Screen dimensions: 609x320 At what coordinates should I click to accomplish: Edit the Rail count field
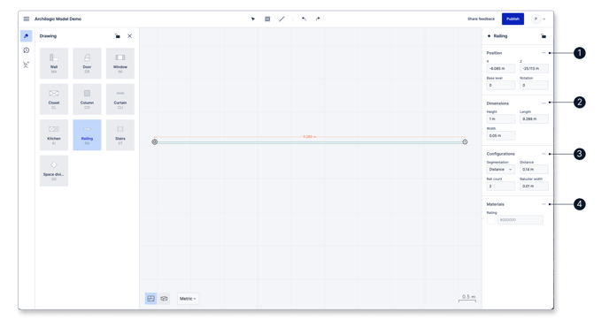pos(501,186)
